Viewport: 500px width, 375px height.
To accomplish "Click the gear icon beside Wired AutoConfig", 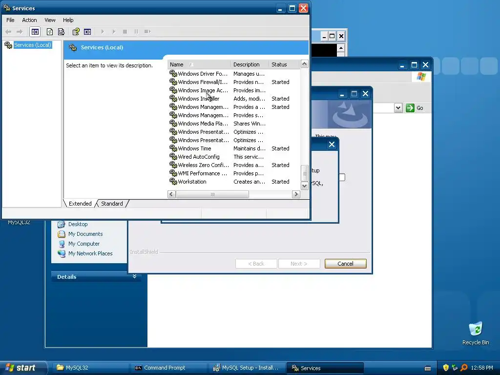I will [x=173, y=157].
